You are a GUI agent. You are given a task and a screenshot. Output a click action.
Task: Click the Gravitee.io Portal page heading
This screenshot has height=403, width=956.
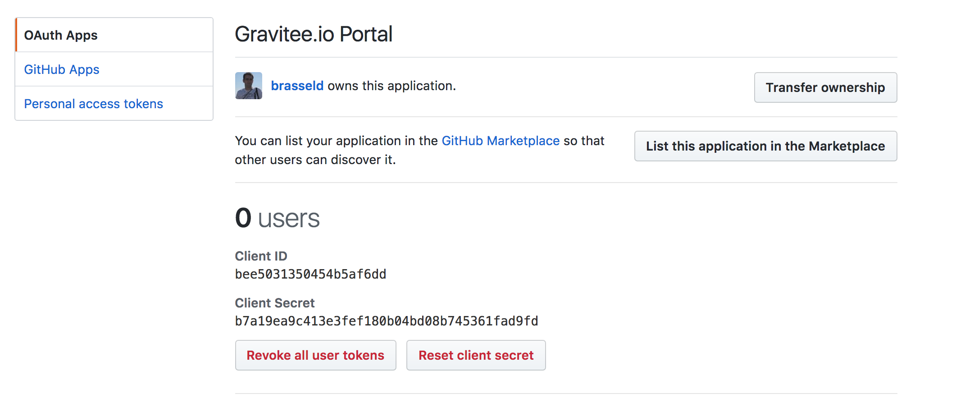click(314, 34)
